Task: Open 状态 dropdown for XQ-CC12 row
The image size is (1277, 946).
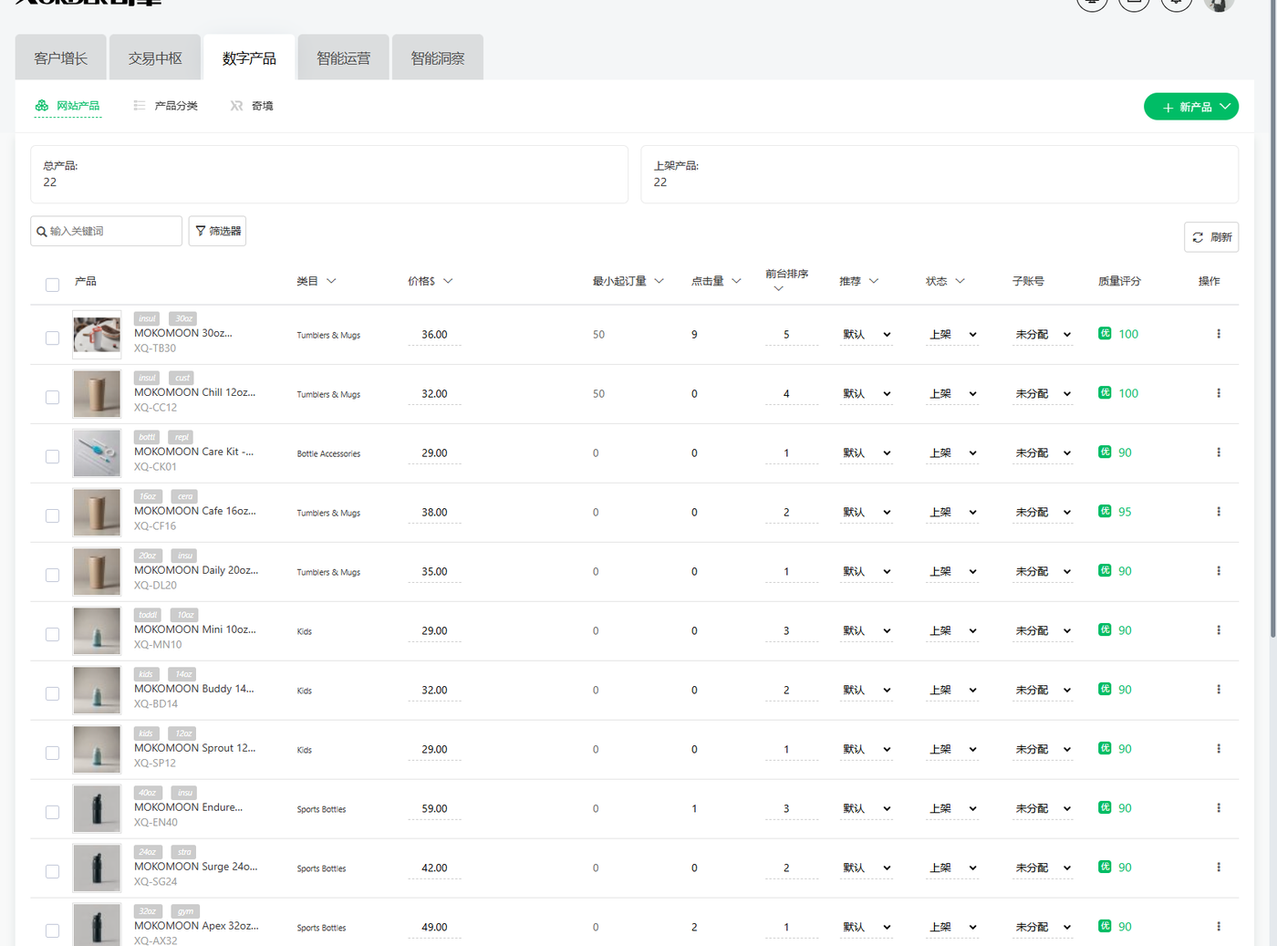Action: point(953,394)
